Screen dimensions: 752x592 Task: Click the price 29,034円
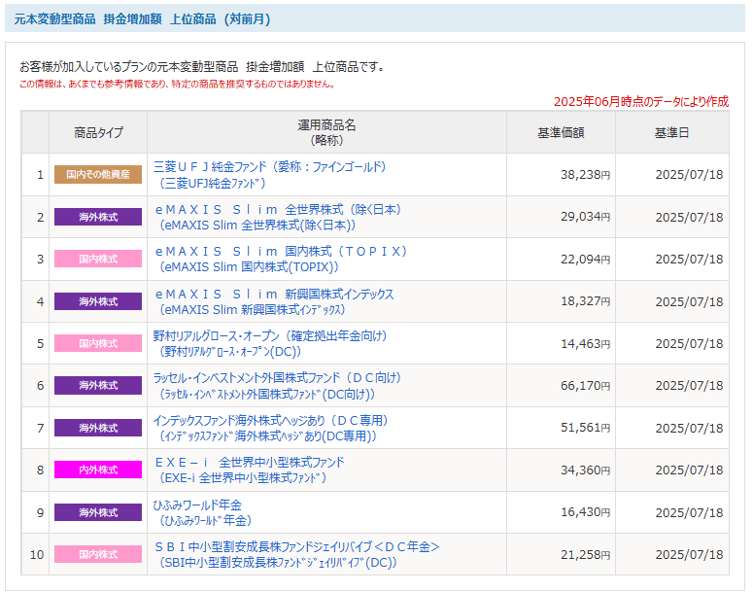pos(585,217)
